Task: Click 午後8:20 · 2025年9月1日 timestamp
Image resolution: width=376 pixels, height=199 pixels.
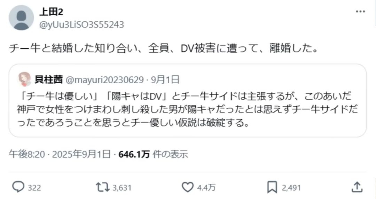Action: point(60,154)
